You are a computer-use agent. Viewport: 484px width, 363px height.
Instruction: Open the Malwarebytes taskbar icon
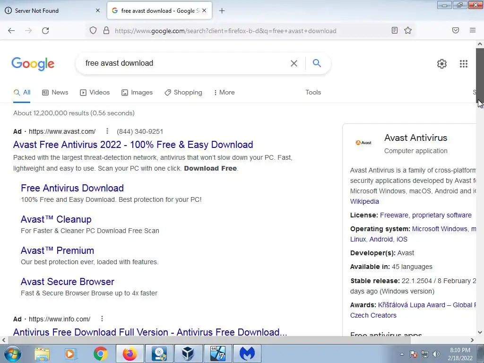pyautogui.click(x=247, y=354)
